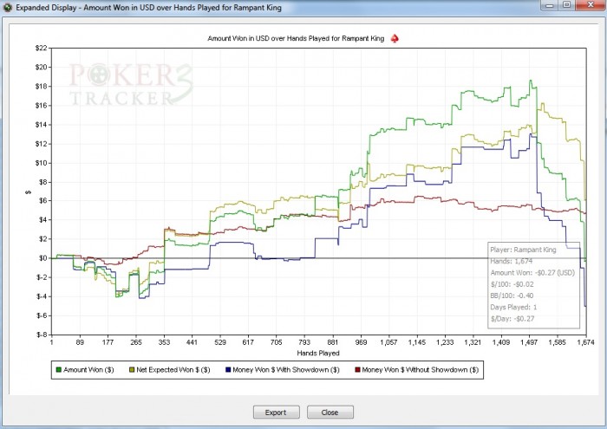Click the $-8 y-axis label
Viewport: 607px width, 429px height.
tap(42, 335)
